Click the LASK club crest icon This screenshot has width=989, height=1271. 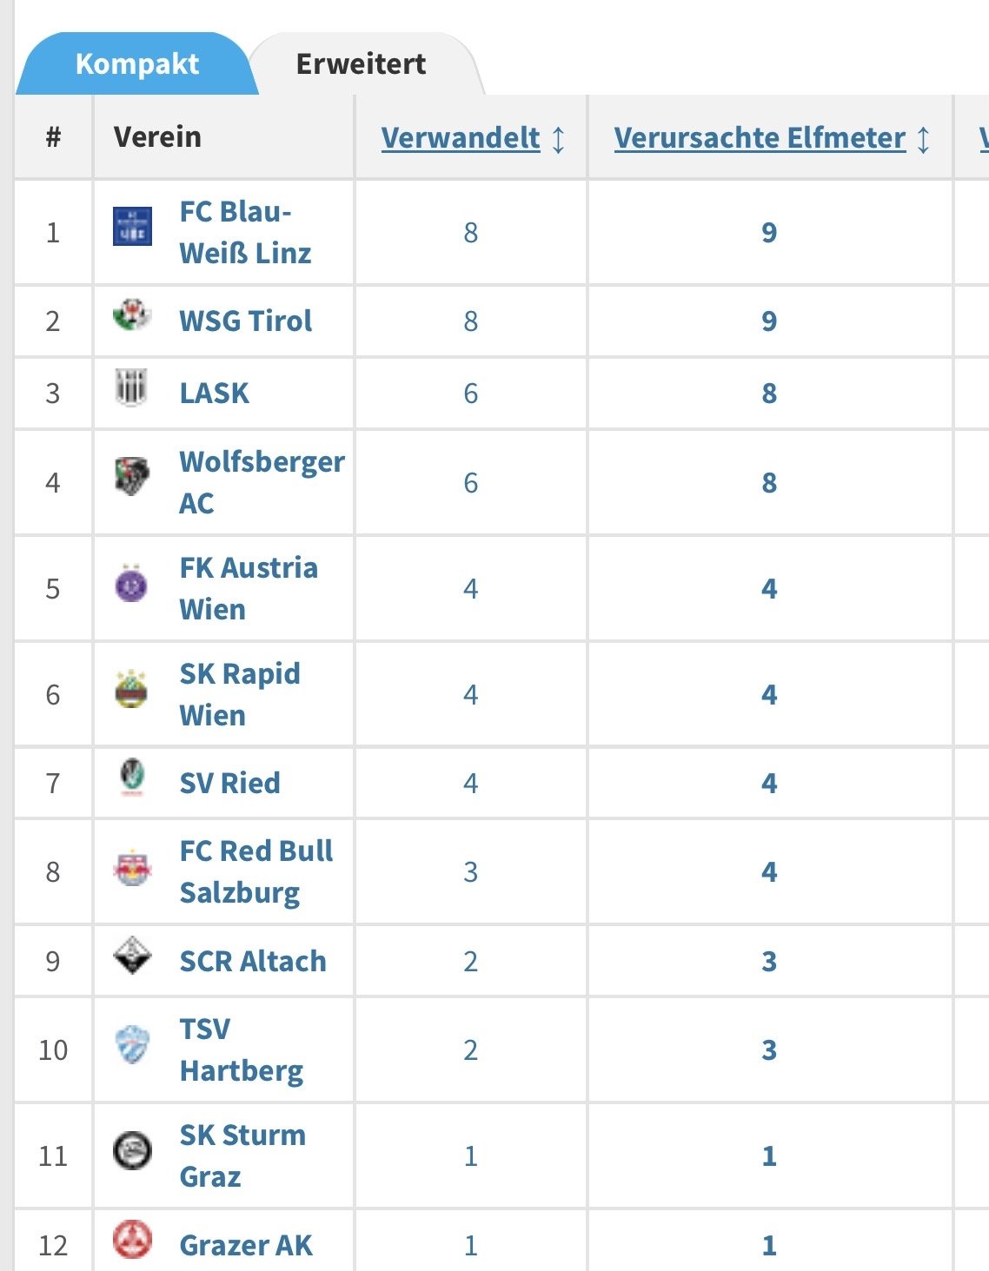tap(132, 388)
